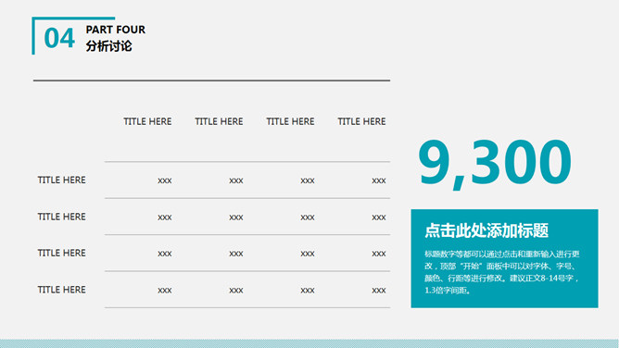This screenshot has height=348, width=619.
Task: Click the second row label "TITLE HERE"
Action: [61, 217]
